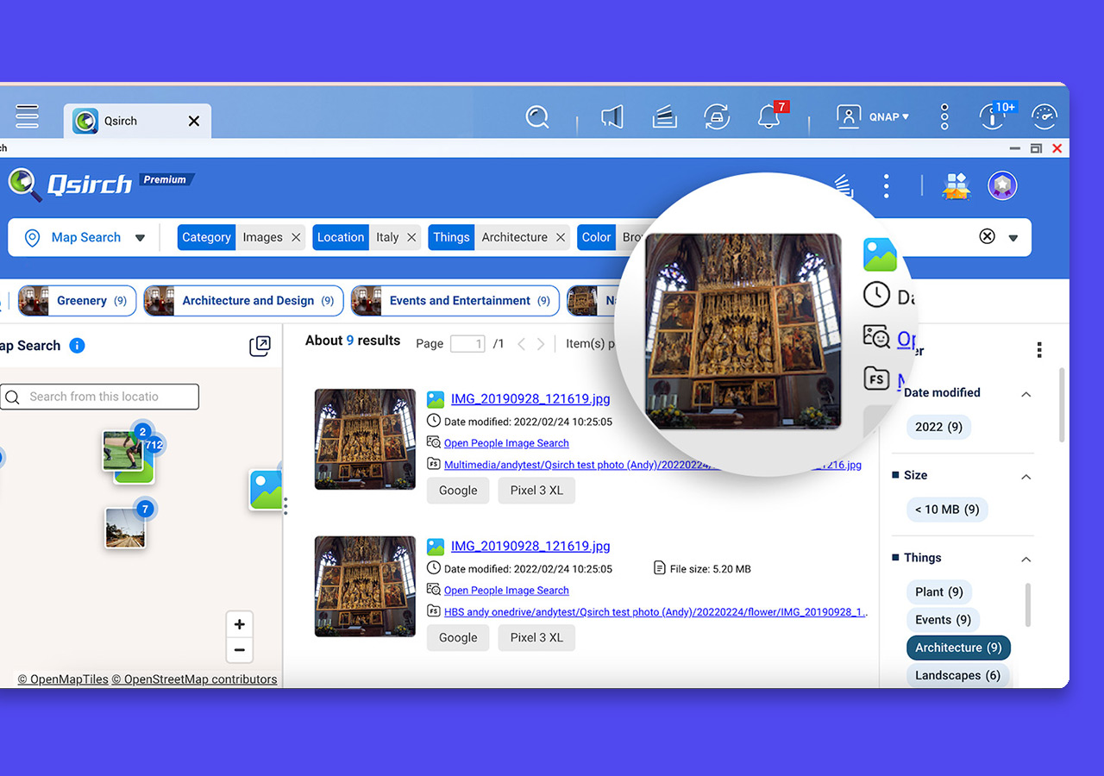Screen dimensions: 1104x776
Task: Open Qsirch header vertical dots menu
Action: tap(886, 185)
